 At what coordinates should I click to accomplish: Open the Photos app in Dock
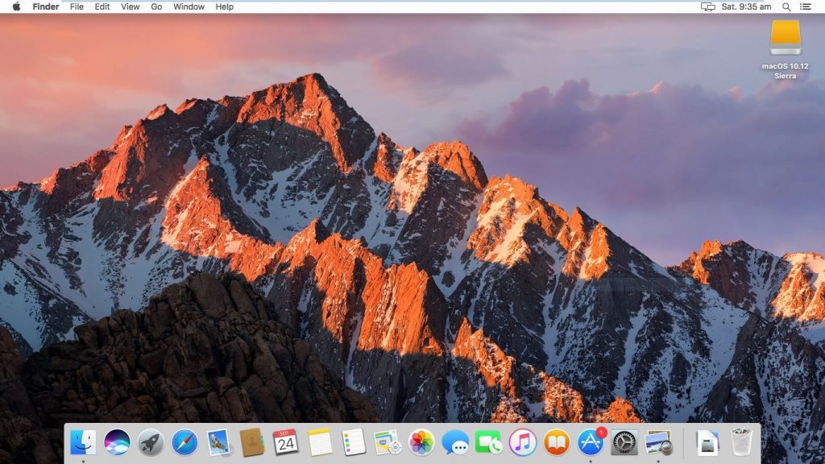(421, 441)
